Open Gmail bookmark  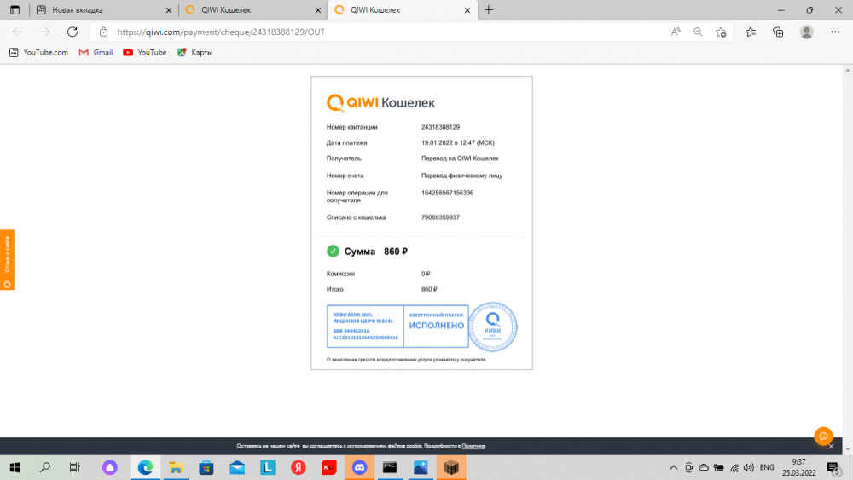tap(96, 52)
